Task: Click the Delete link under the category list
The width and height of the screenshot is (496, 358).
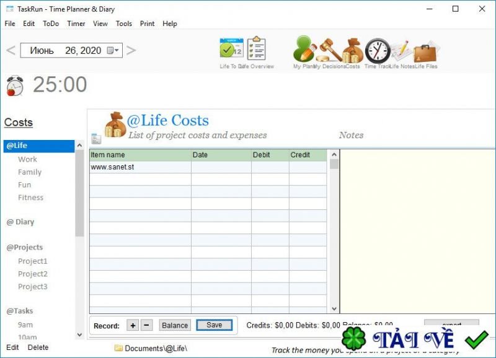Action: (38, 347)
